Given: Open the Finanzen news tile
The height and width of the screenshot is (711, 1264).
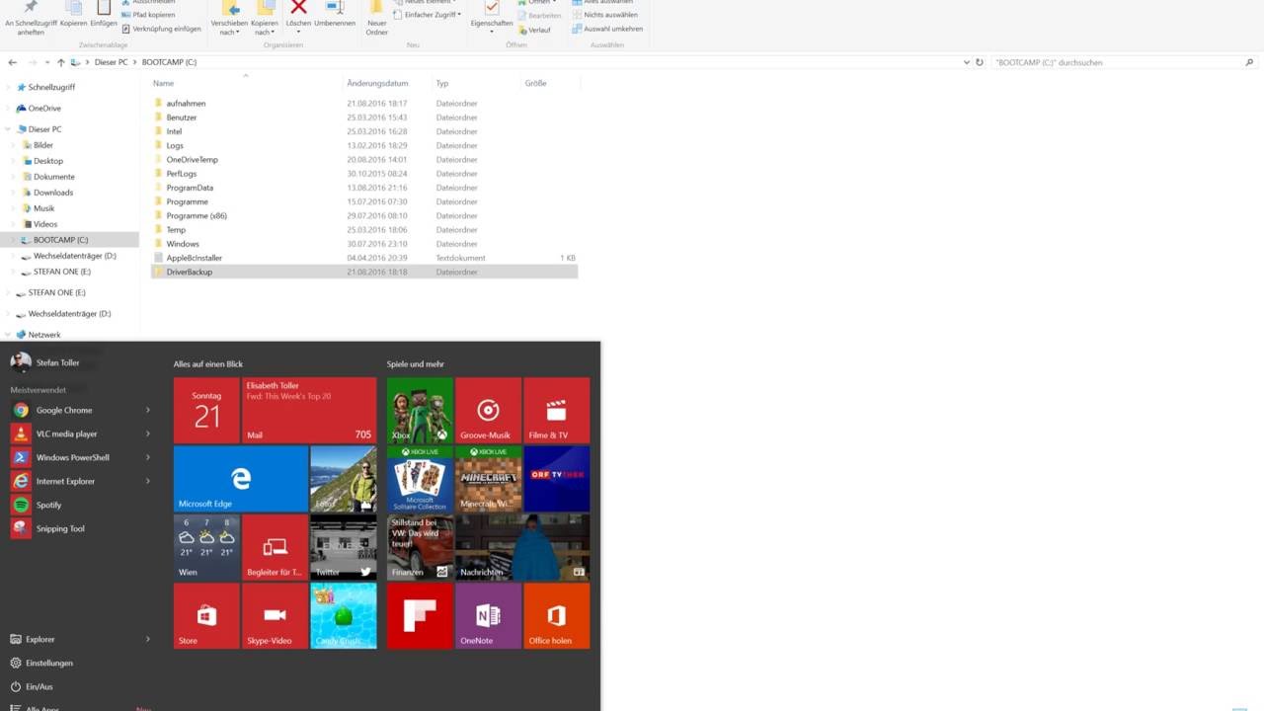Looking at the screenshot, I should (420, 547).
